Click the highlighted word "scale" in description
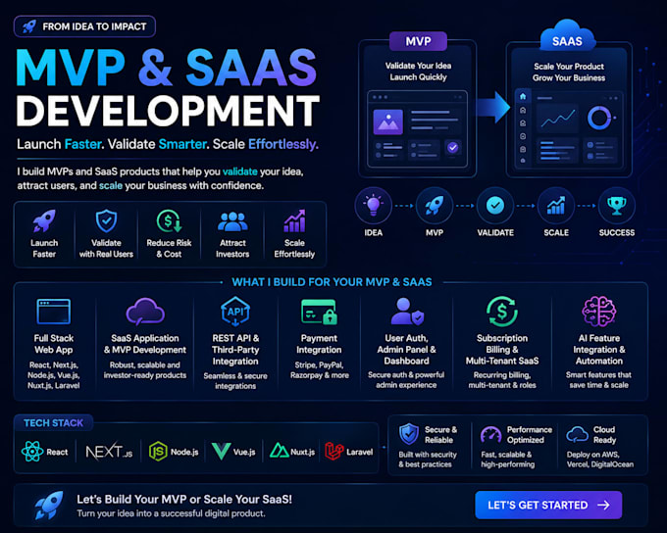The height and width of the screenshot is (533, 667). pyautogui.click(x=111, y=186)
